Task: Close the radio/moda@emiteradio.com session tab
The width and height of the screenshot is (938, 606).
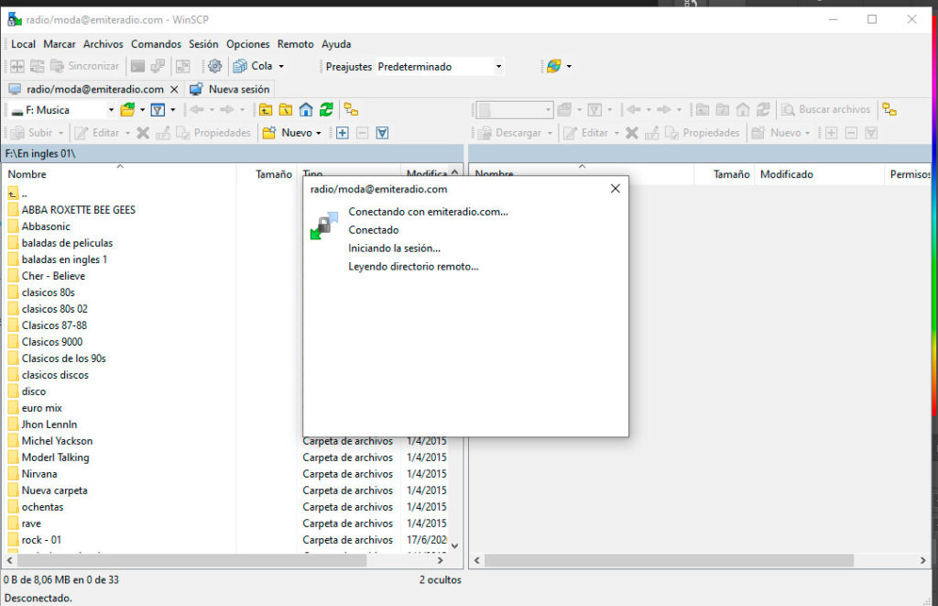Action: tap(174, 89)
